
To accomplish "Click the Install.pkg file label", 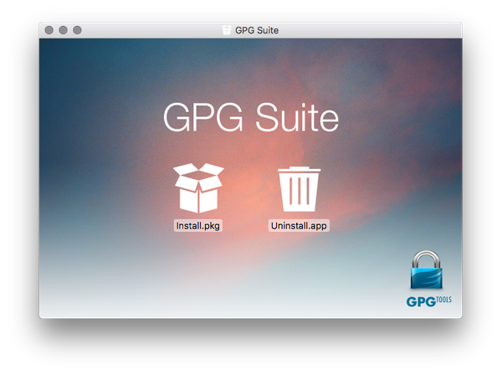I will tap(197, 226).
